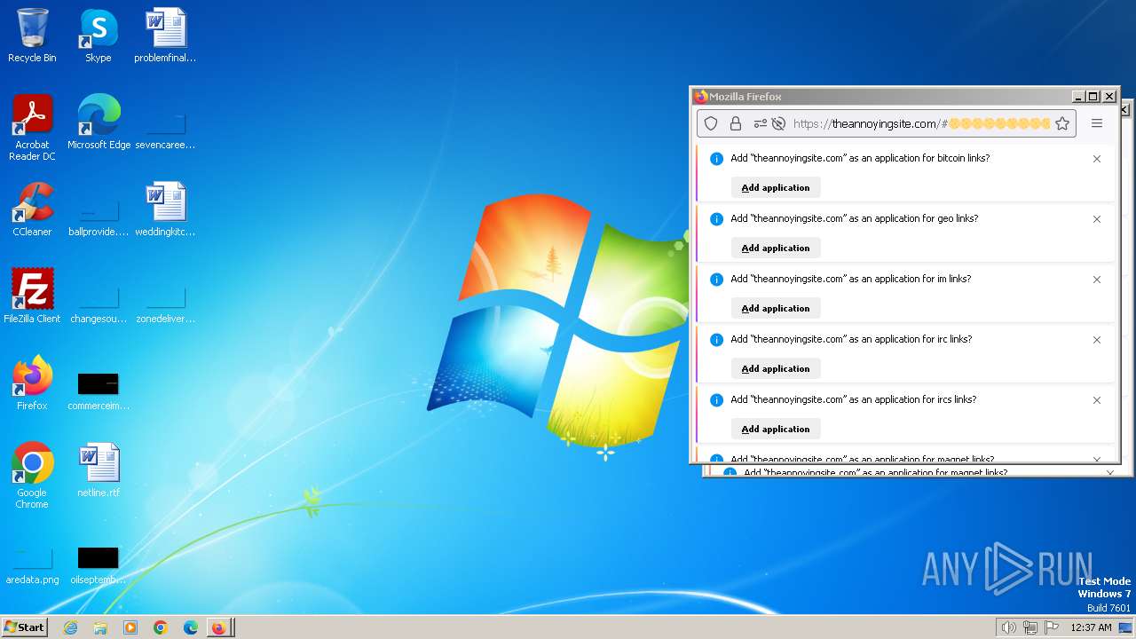Bookmark this page with the star icon
Viewport: 1136px width, 639px height.
[1062, 123]
